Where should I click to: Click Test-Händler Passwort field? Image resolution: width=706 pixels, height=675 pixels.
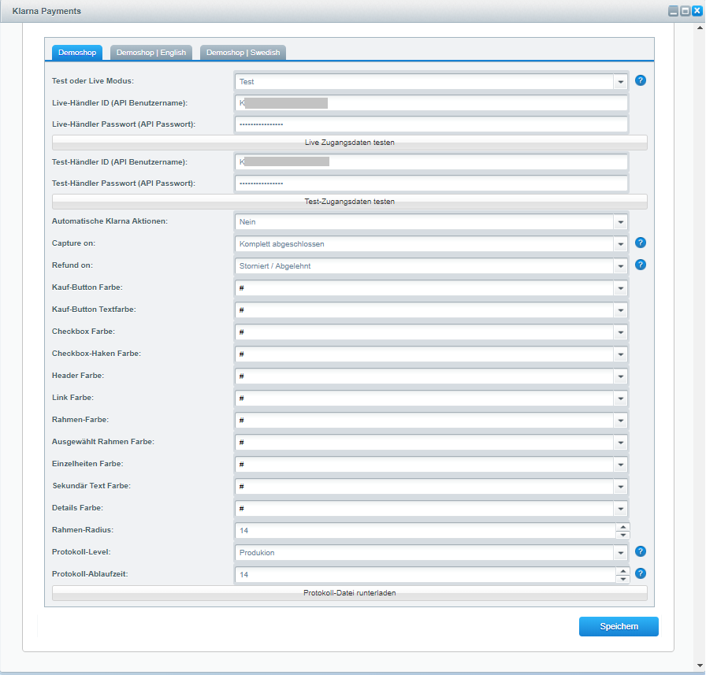pyautogui.click(x=431, y=184)
